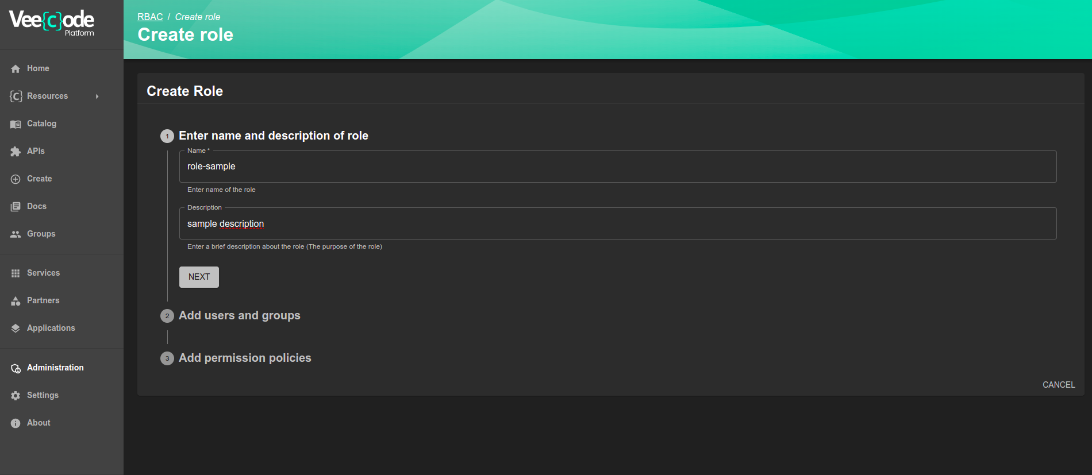This screenshot has height=475, width=1092.
Task: Expand step 3 Add permission policies
Action: 244,358
